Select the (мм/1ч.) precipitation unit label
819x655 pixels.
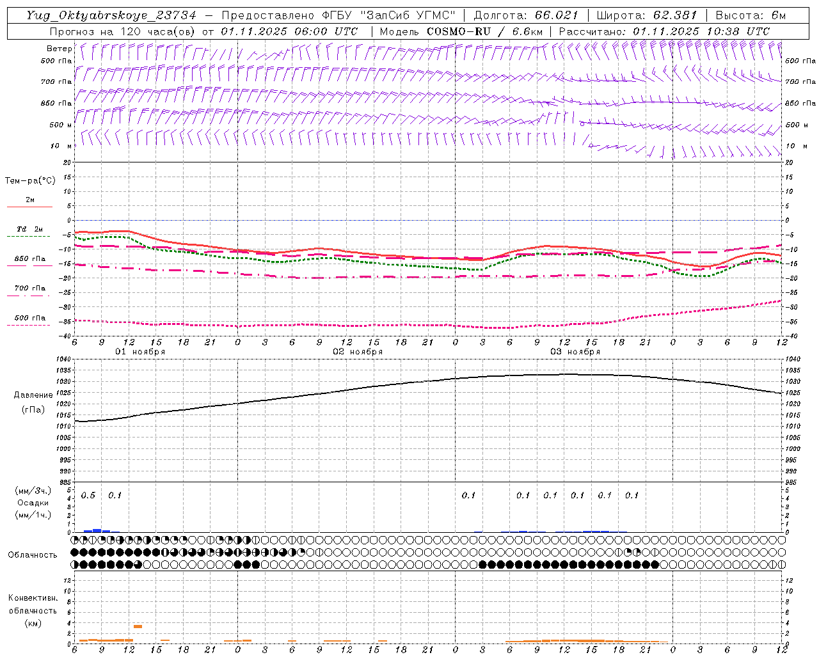33,515
